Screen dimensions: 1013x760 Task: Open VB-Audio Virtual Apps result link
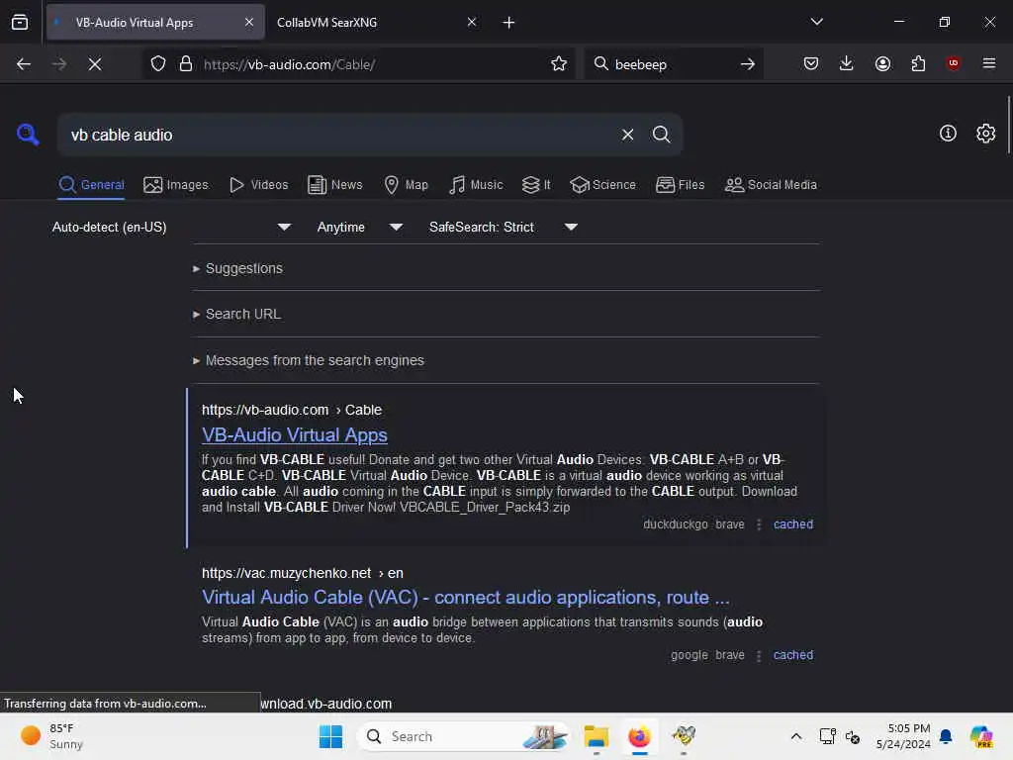pos(295,435)
